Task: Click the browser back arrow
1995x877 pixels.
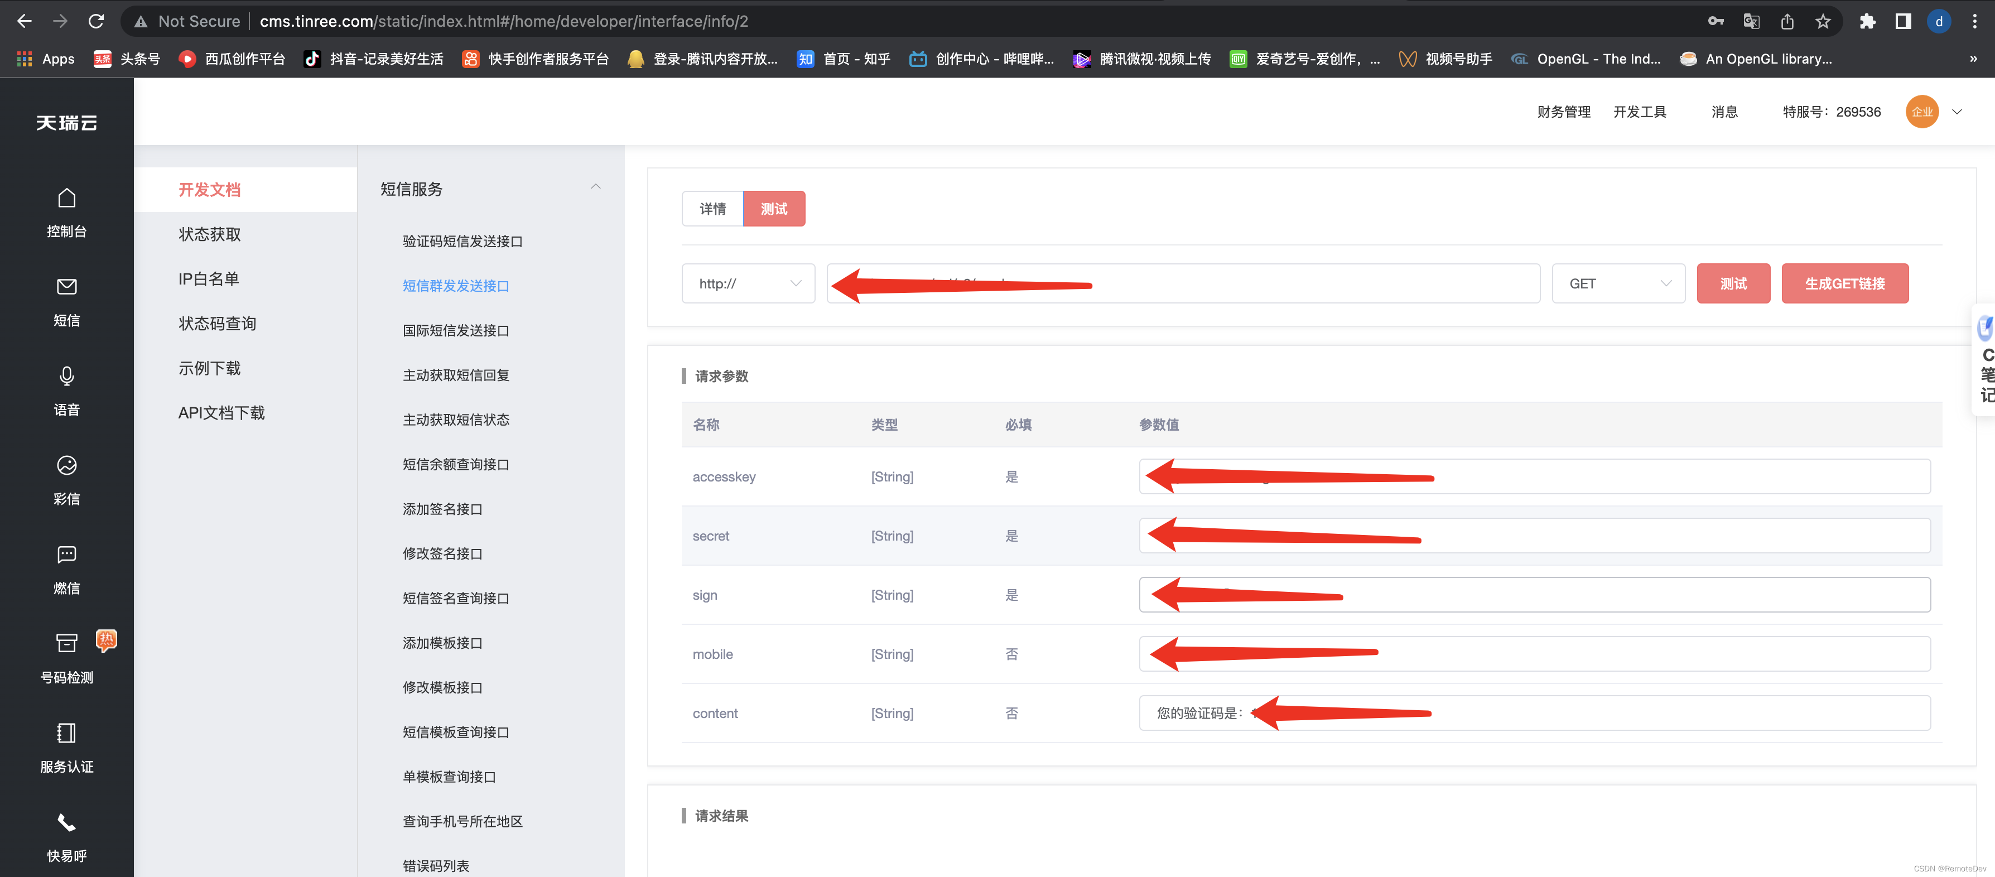Action: 24,22
